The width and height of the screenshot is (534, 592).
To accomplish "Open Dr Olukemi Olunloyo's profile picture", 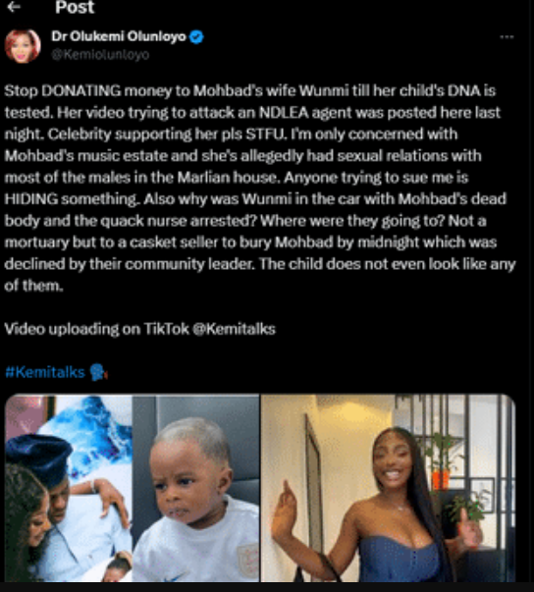I will 23,46.
